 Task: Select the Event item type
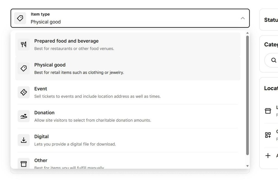(128, 92)
